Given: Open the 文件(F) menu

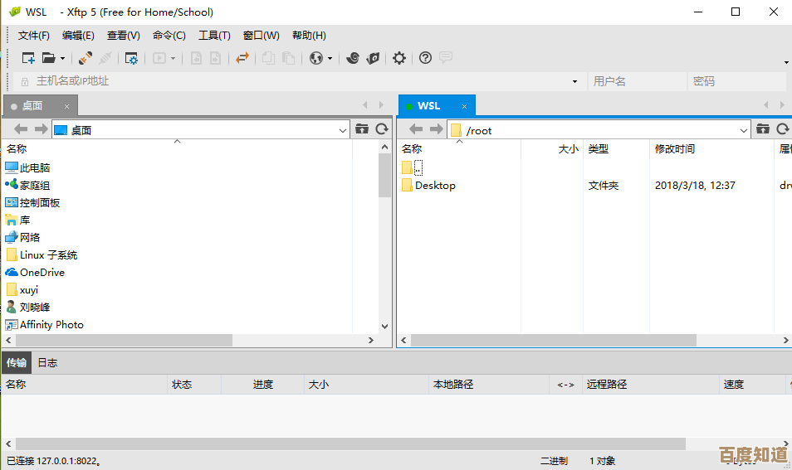Looking at the screenshot, I should point(34,36).
